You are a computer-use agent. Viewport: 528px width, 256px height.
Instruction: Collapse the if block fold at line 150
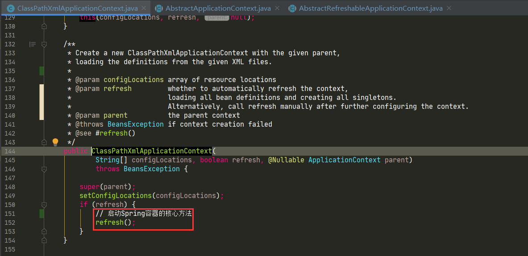coord(44,205)
